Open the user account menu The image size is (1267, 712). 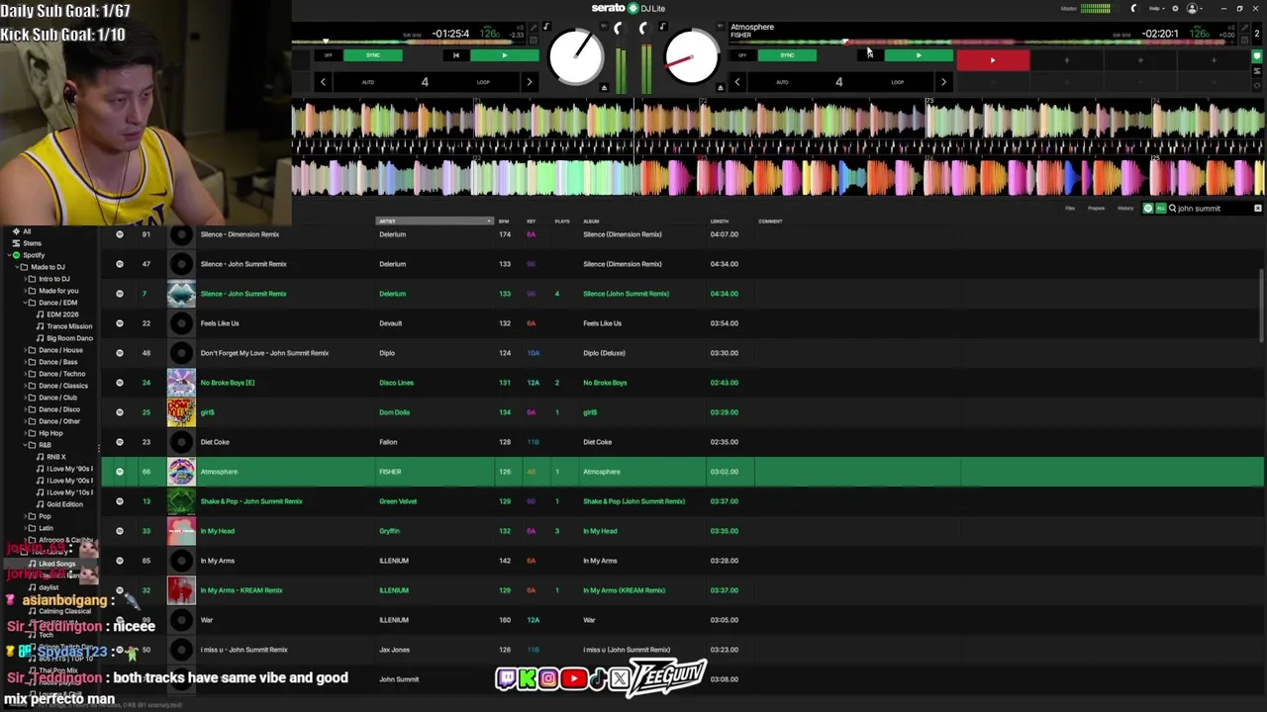click(x=1193, y=8)
